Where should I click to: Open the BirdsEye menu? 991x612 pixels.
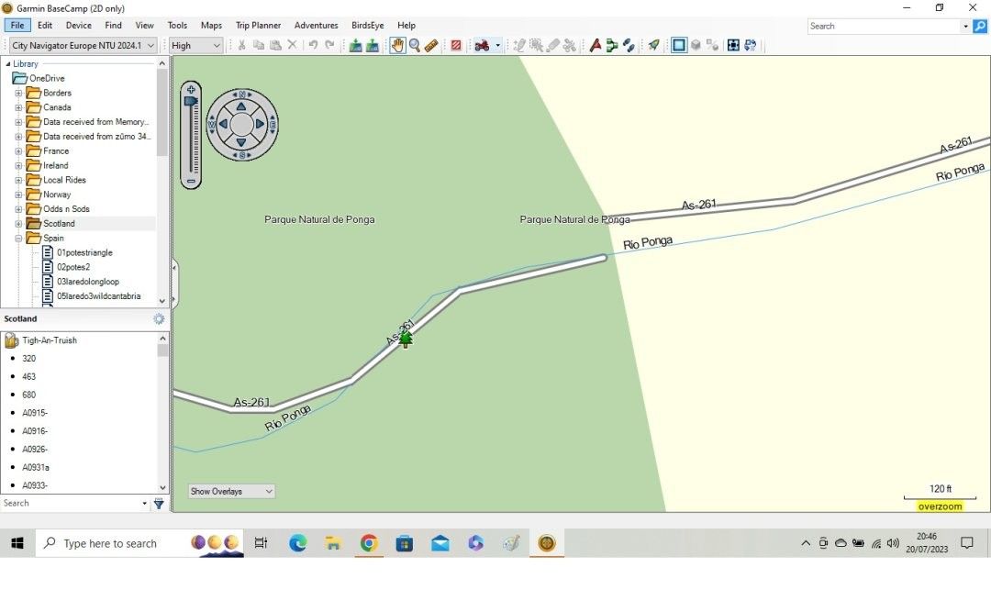click(x=368, y=26)
